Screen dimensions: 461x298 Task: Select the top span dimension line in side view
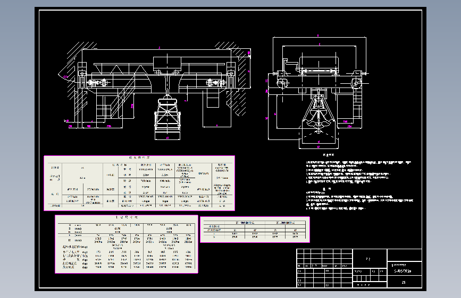[x=319, y=37]
